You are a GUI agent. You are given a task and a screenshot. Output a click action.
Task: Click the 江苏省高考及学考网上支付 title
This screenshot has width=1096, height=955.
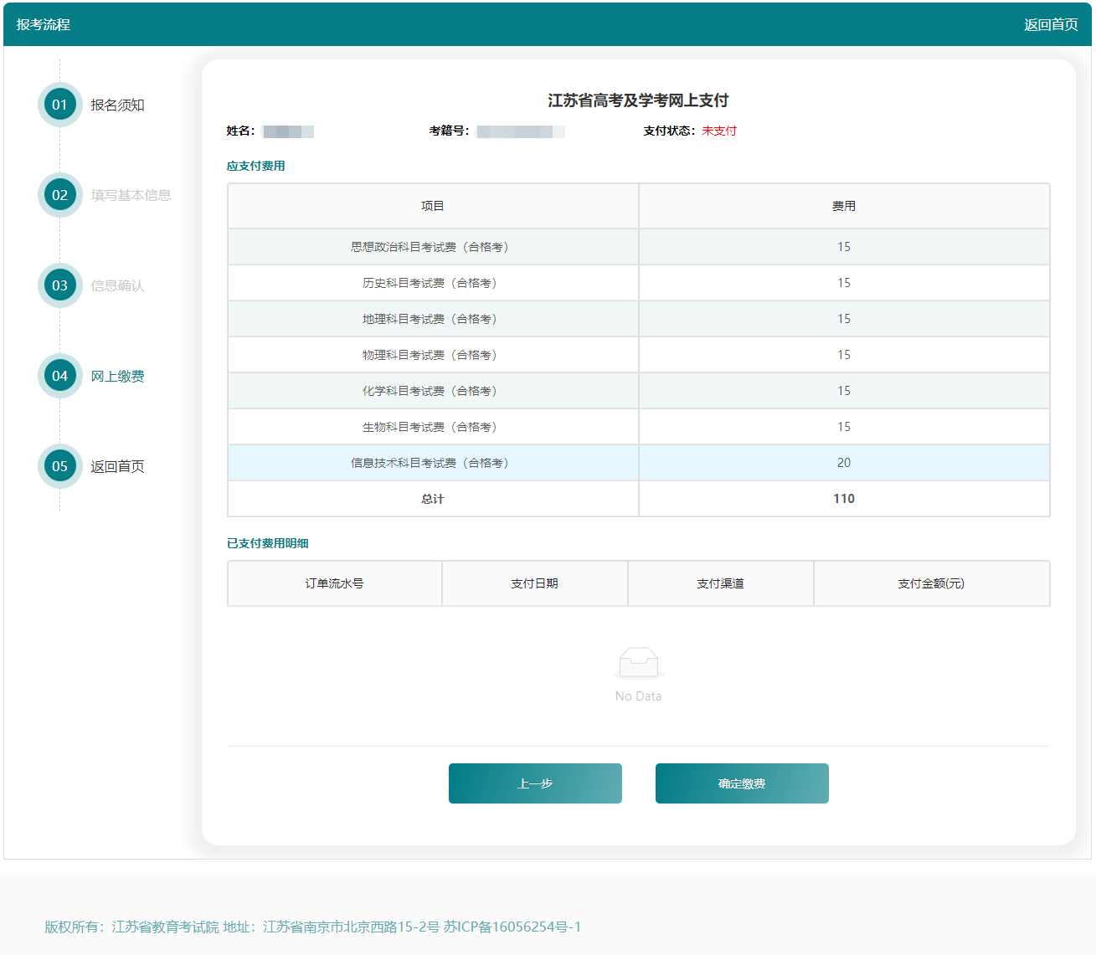click(x=638, y=100)
